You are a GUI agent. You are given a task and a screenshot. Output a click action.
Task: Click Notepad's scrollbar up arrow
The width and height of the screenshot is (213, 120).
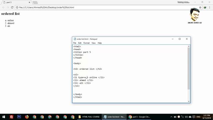click(189, 46)
